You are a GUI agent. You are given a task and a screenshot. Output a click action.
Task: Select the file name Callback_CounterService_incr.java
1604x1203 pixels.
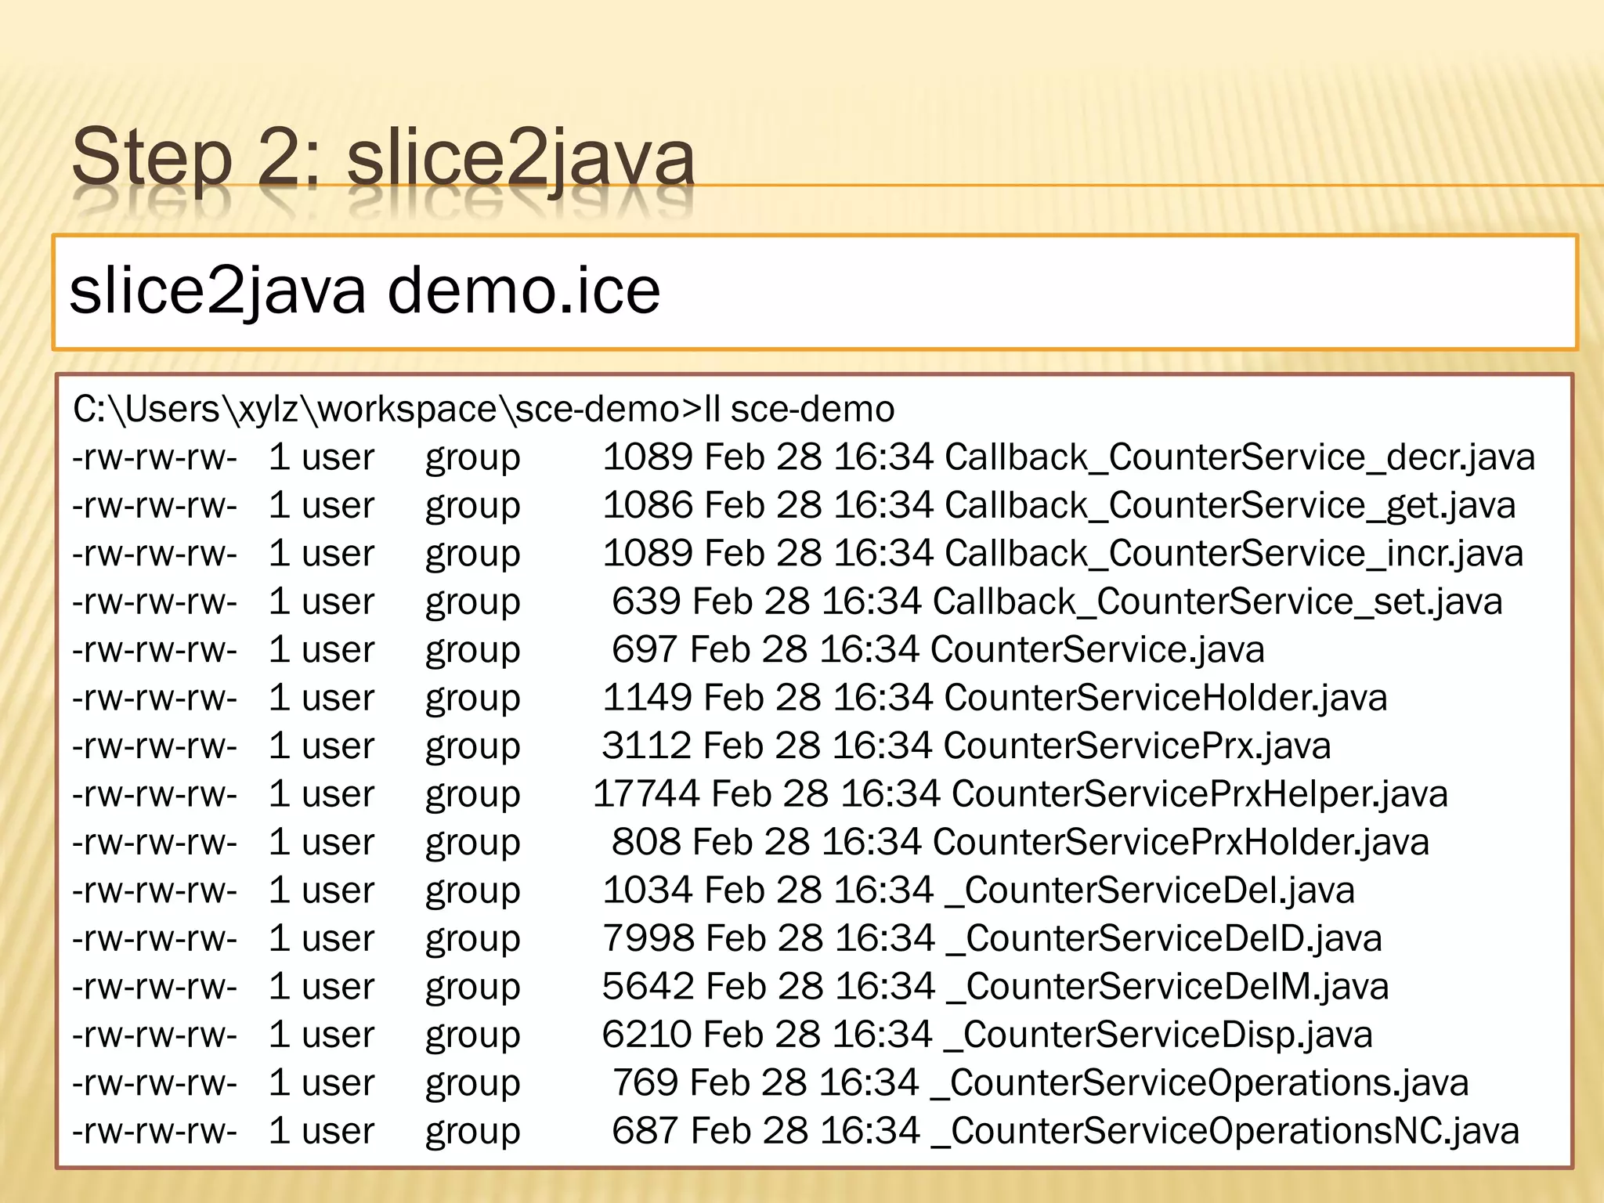[1234, 554]
